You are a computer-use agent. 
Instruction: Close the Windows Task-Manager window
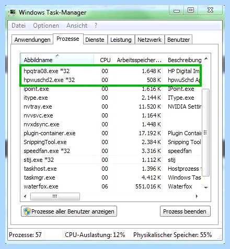[210, 10]
